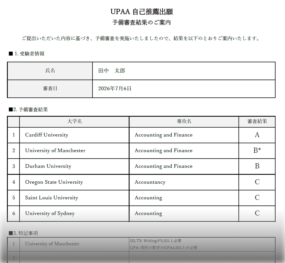This screenshot has height=263, width=285.
Task: Click the section heading '1. 受験者情報'
Action: pos(26,54)
